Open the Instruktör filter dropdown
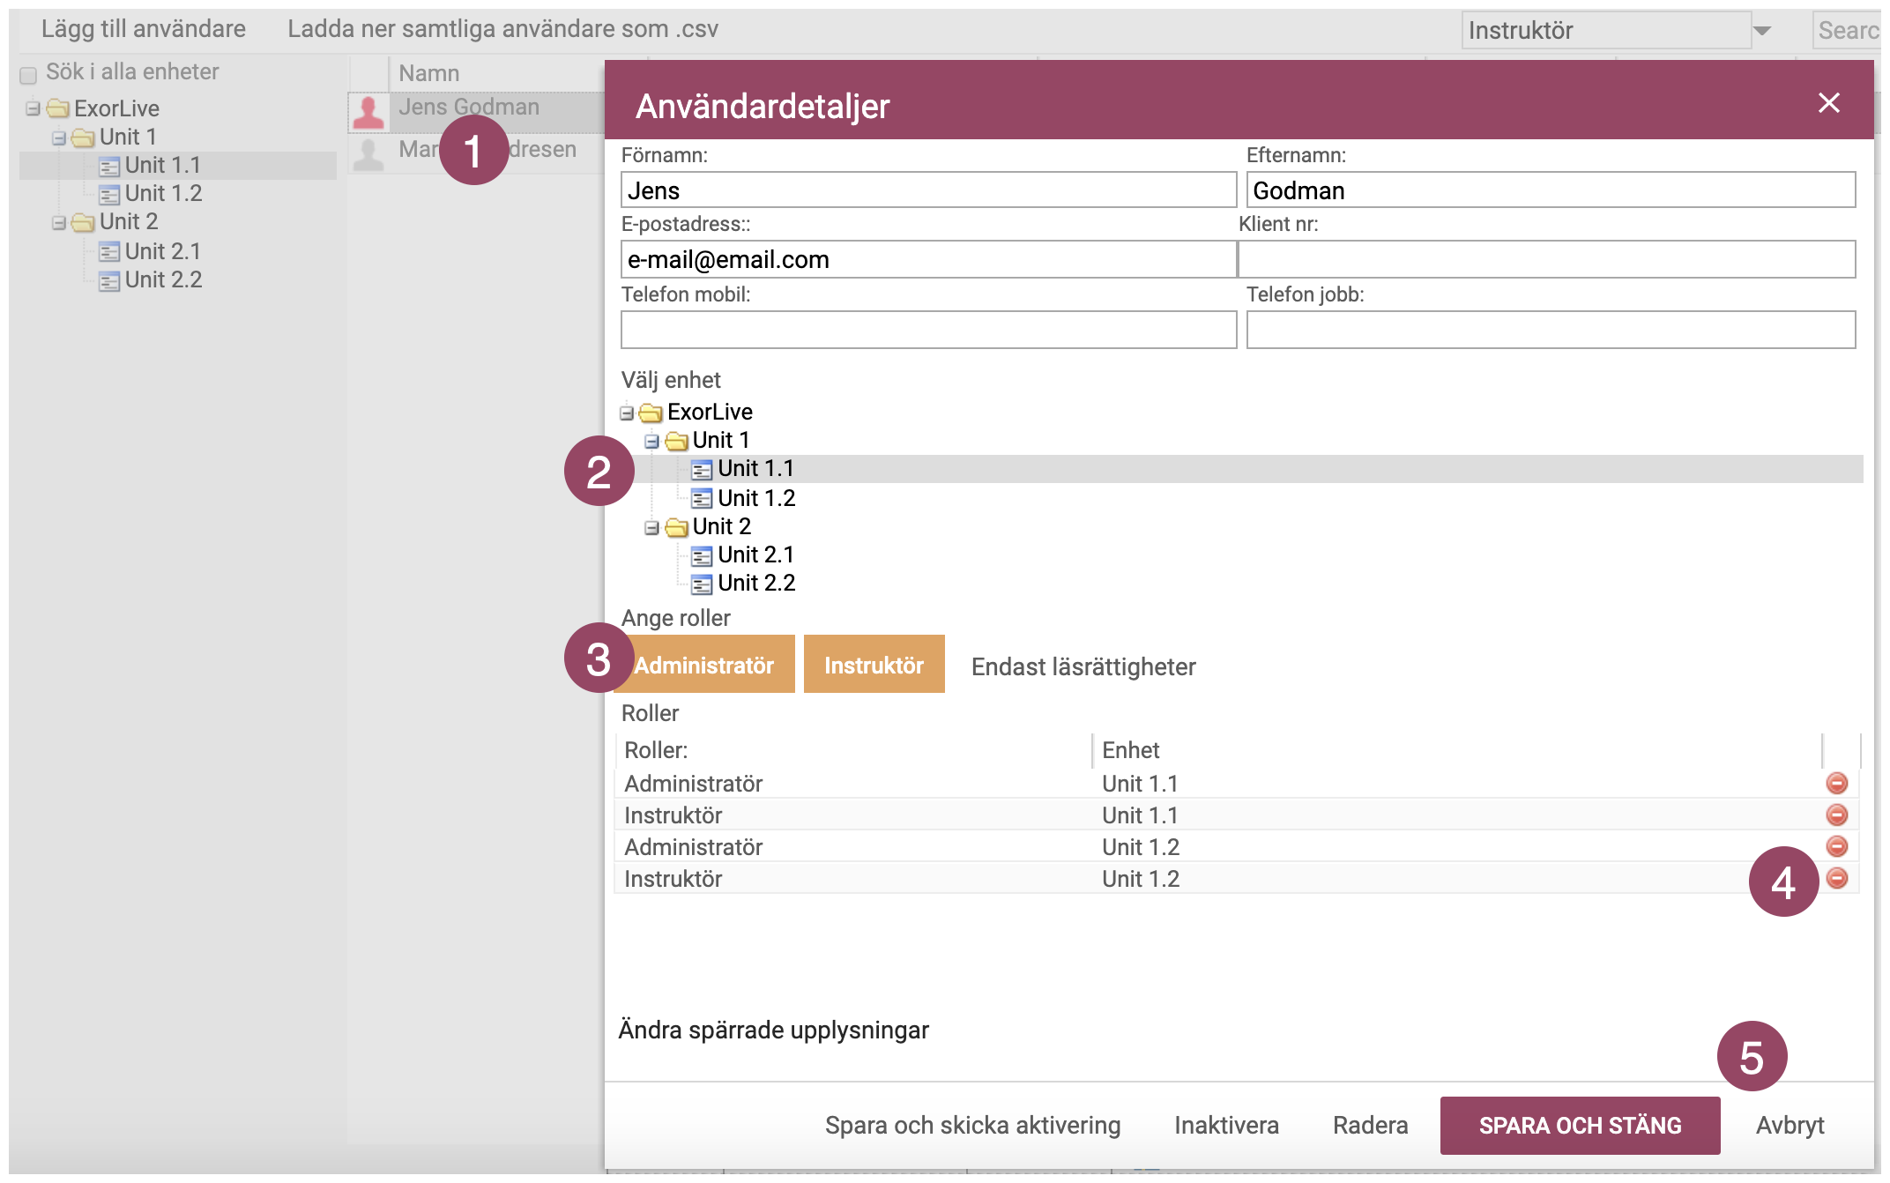 [x=1761, y=31]
